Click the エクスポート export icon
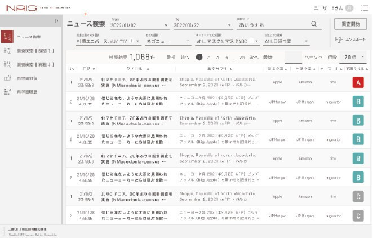 point(339,39)
